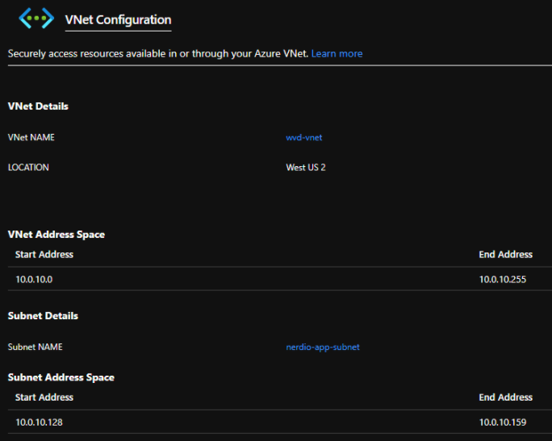The image size is (552, 441).
Task: Click the VNet Configuration page title
Action: click(x=118, y=20)
